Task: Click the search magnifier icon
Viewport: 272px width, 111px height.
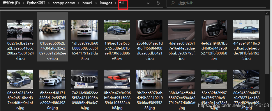Action: click(173, 3)
